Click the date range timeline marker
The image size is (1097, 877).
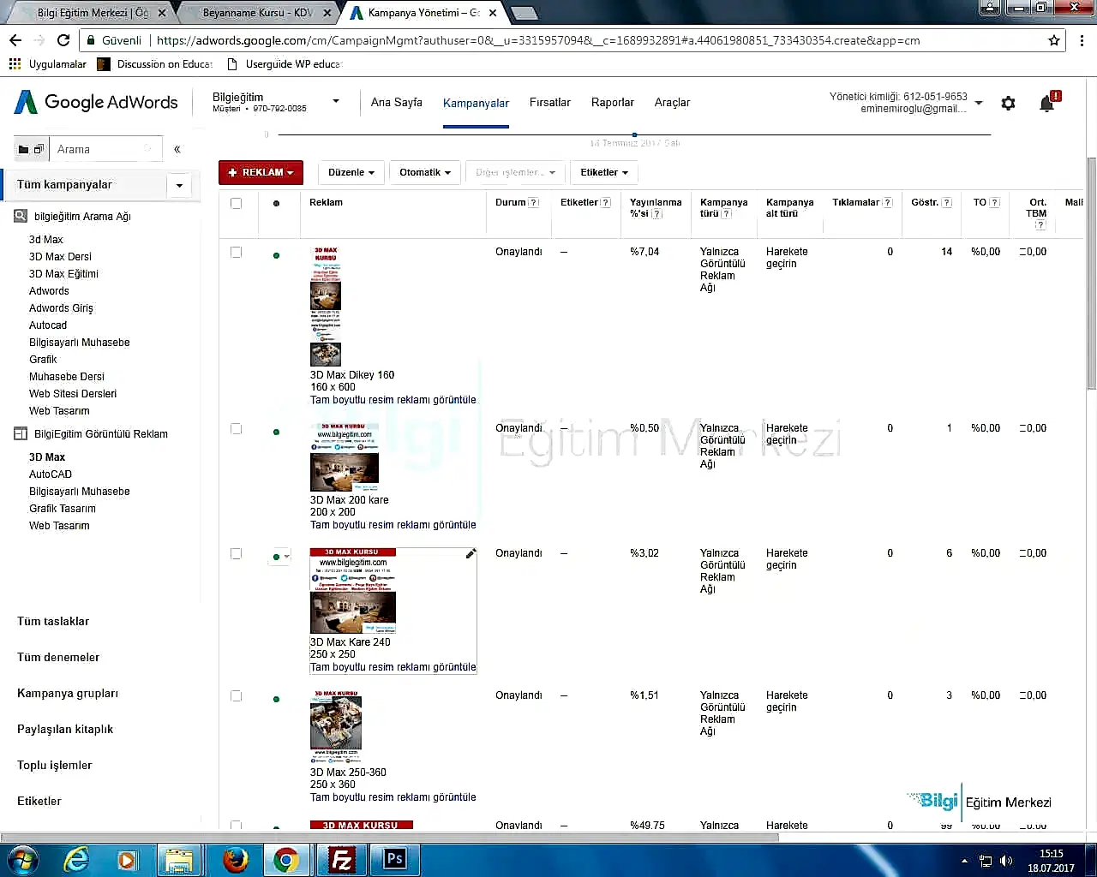[634, 134]
